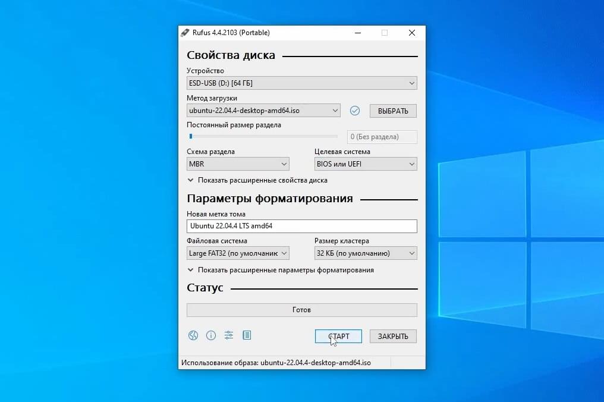This screenshot has height=402, width=604.
Task: Expand Показать расширенные параметры форматирования
Action: click(281, 270)
